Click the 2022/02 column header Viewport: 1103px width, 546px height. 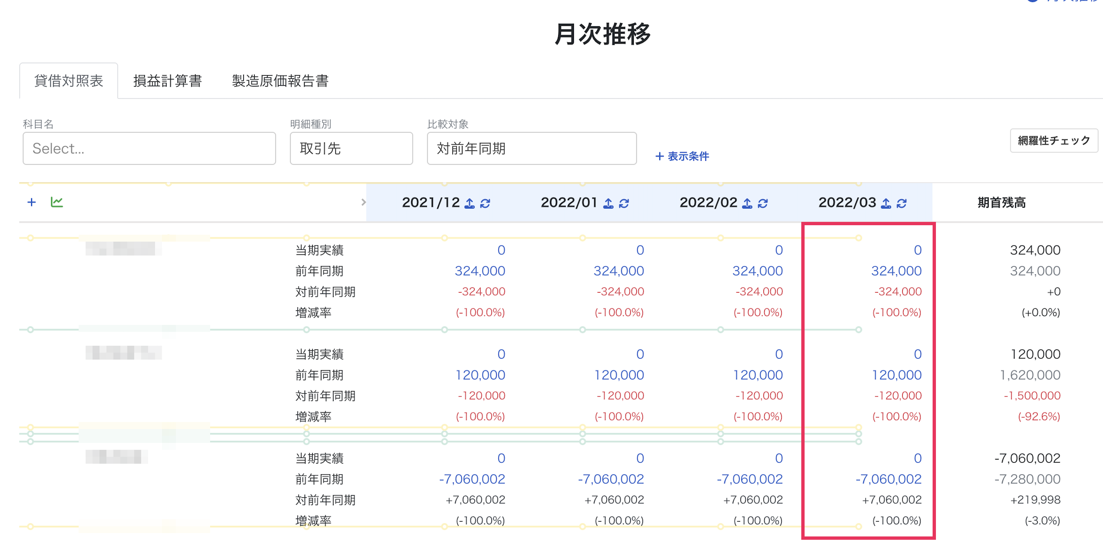(x=708, y=202)
